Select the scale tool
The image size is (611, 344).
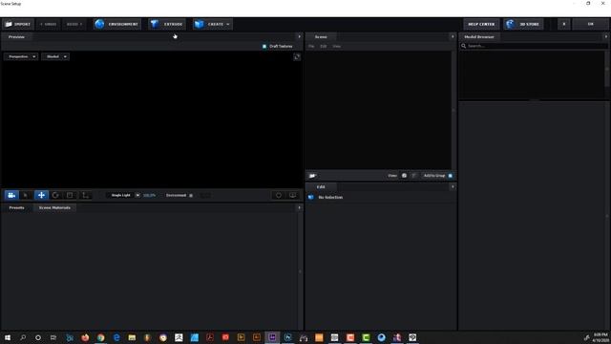point(70,195)
